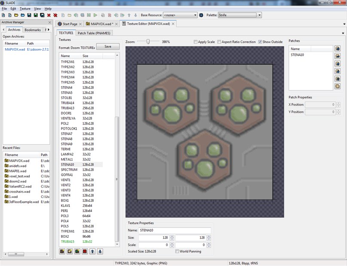Enable the Apply Scale checkbox
This screenshot has width=347, height=266.
pos(196,42)
